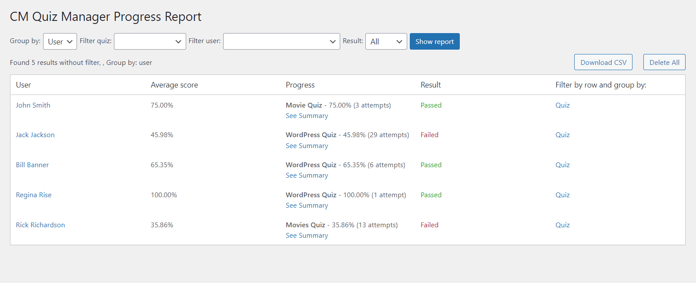Click the Delete All button
Screen dimensions: 696x283
click(x=664, y=62)
